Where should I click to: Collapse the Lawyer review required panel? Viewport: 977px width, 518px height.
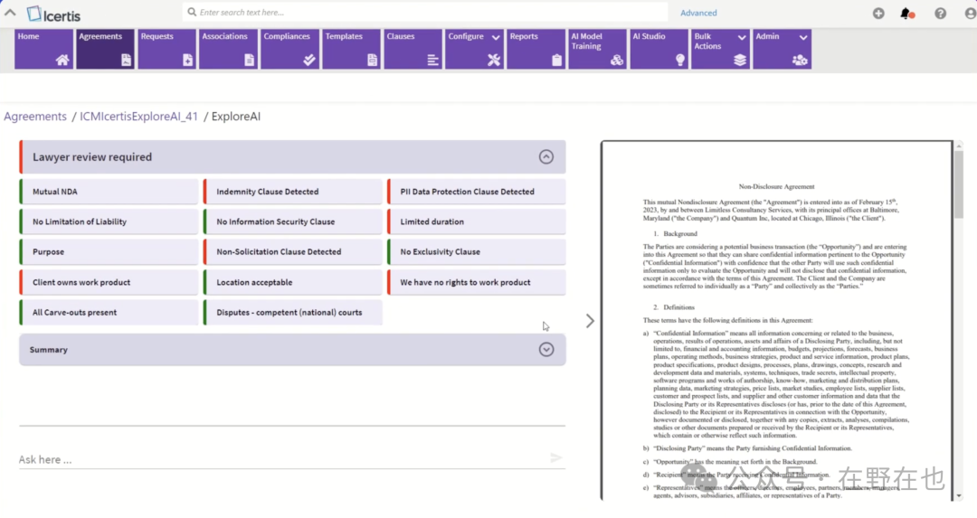(545, 157)
